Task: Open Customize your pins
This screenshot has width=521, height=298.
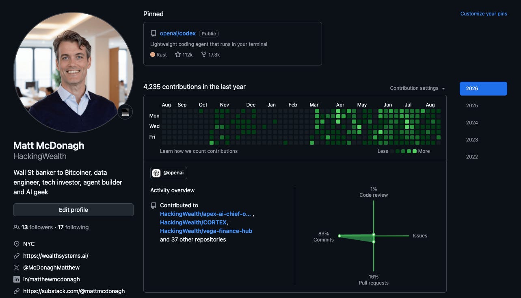Action: click(x=484, y=14)
